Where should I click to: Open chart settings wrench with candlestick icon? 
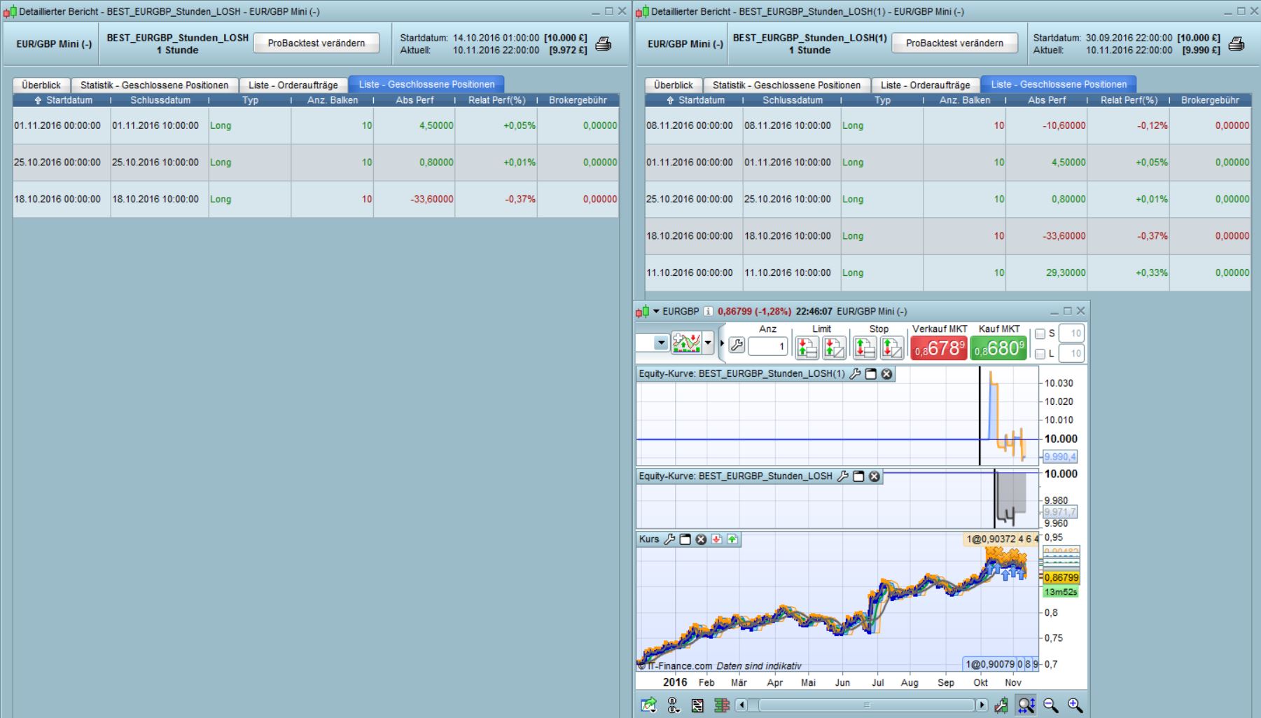click(1001, 705)
